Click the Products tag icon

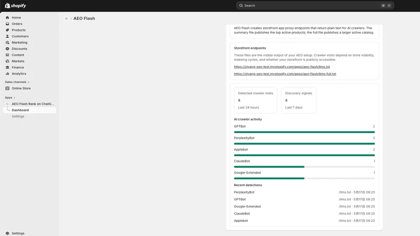[x=7, y=30]
